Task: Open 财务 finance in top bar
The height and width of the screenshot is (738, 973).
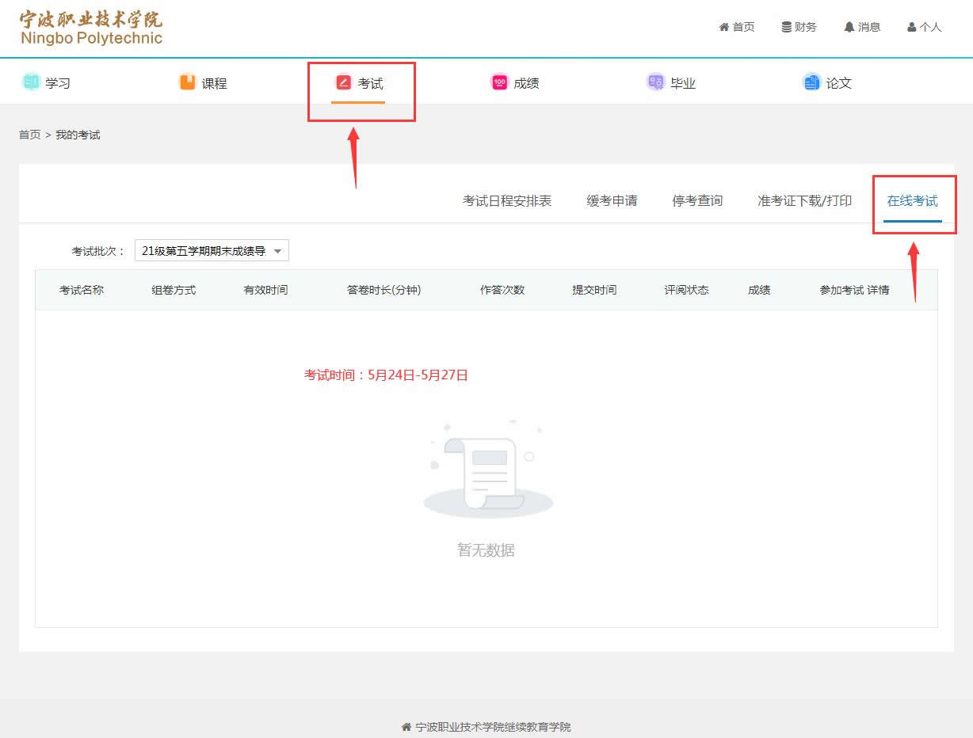Action: click(799, 27)
